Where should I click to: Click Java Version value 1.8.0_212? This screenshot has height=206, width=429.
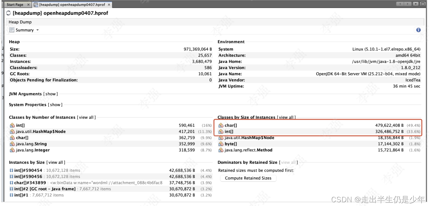[x=410, y=68]
